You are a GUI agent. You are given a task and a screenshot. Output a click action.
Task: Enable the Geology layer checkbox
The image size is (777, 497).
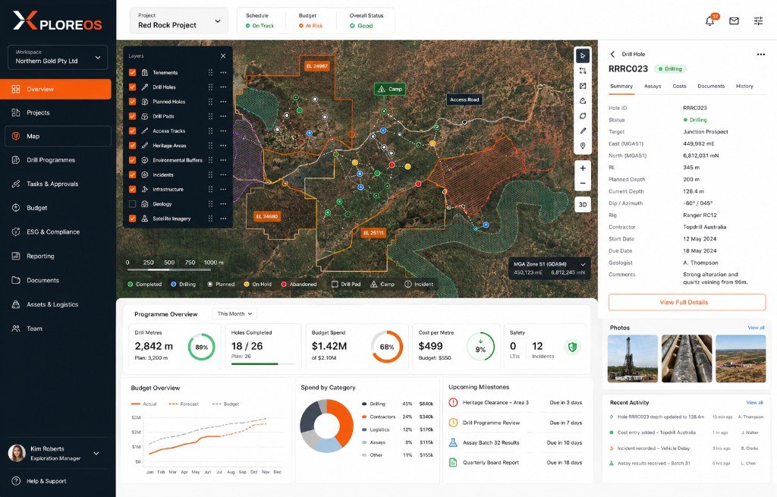pos(132,203)
